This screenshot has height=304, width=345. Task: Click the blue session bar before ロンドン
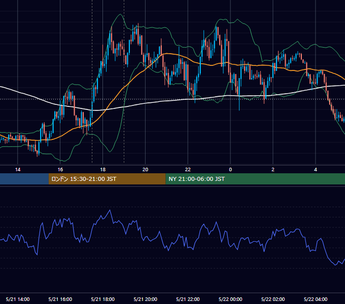[24, 179]
